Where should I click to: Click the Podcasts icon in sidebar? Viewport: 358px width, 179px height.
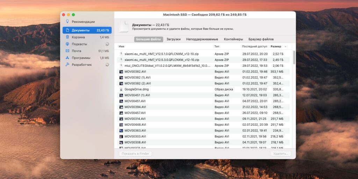[67, 44]
